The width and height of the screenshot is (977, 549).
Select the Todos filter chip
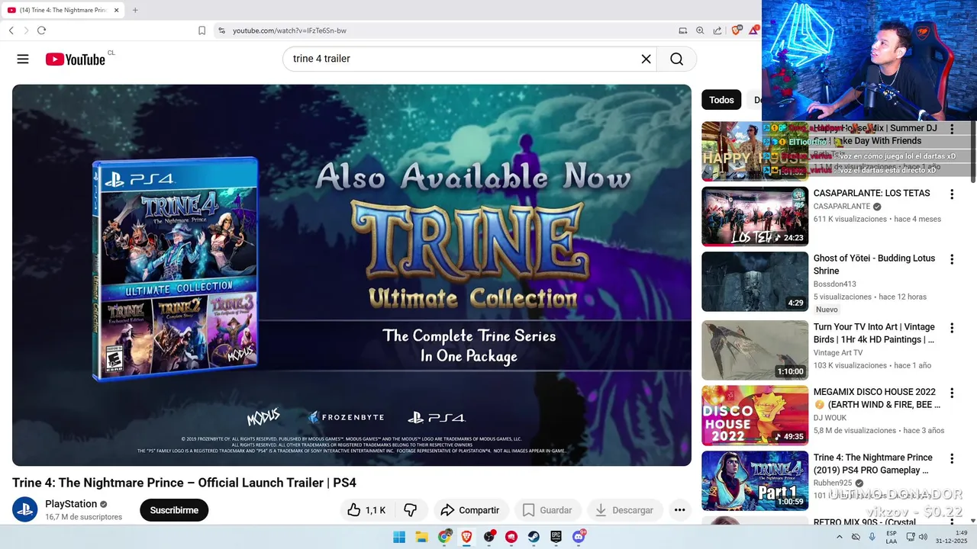[x=721, y=100]
